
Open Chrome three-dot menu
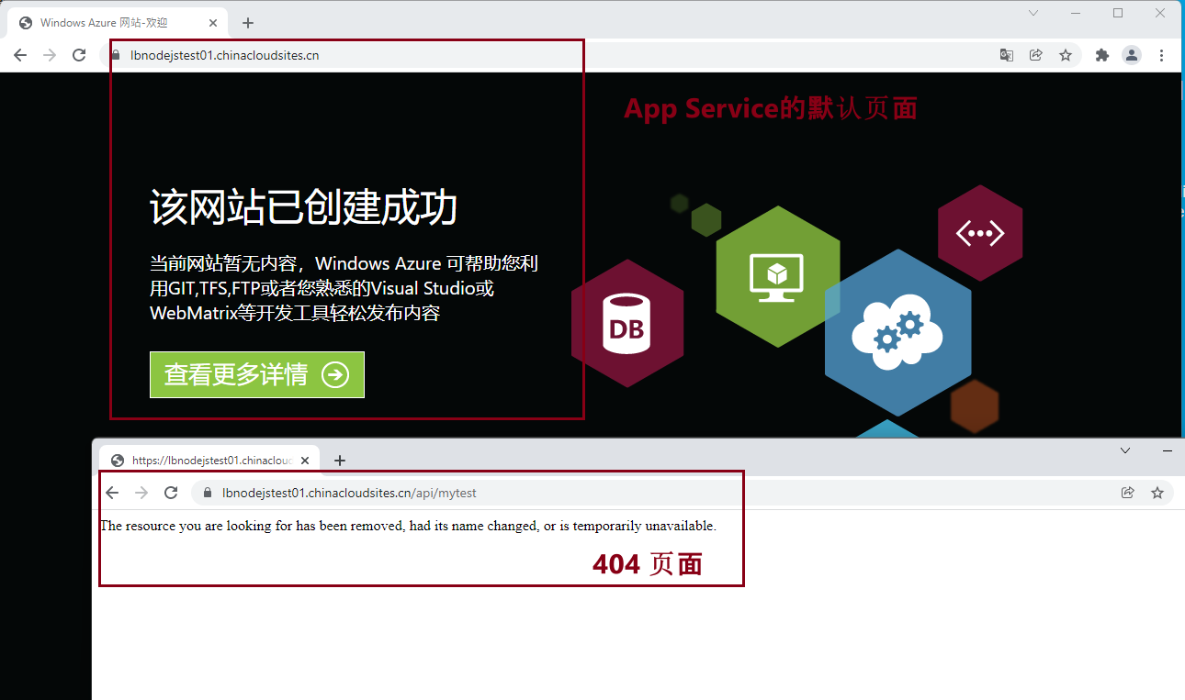(x=1162, y=55)
